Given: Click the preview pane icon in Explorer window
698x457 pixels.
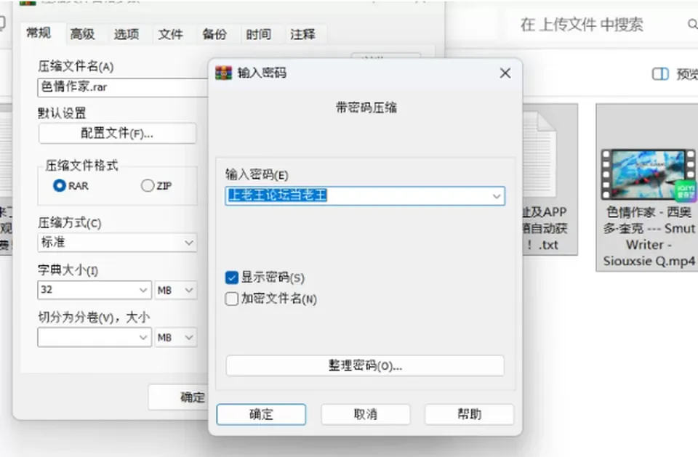Looking at the screenshot, I should (x=660, y=74).
